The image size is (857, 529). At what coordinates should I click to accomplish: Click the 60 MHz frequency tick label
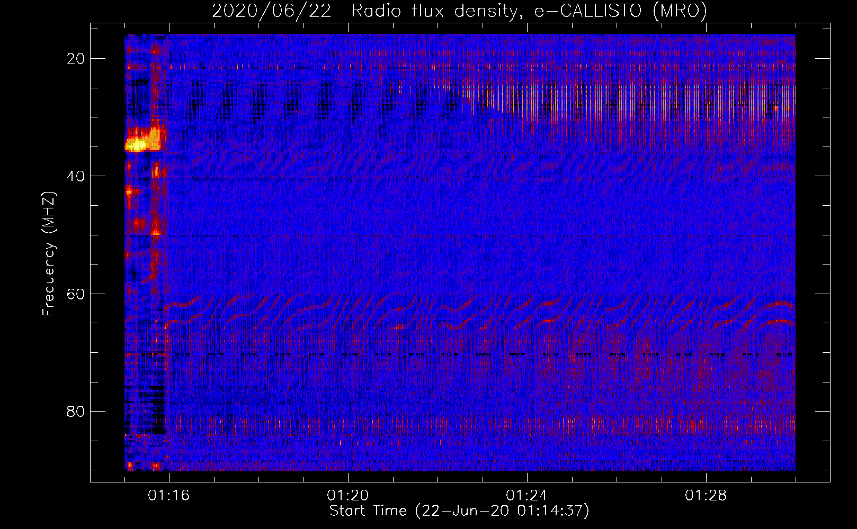(x=76, y=294)
